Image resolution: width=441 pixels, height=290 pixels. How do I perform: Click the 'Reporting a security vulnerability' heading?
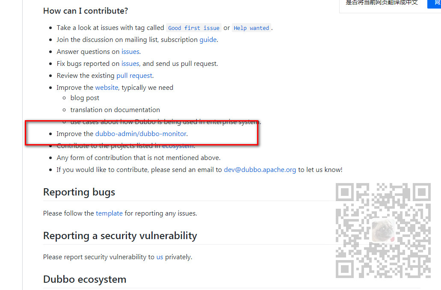120,236
